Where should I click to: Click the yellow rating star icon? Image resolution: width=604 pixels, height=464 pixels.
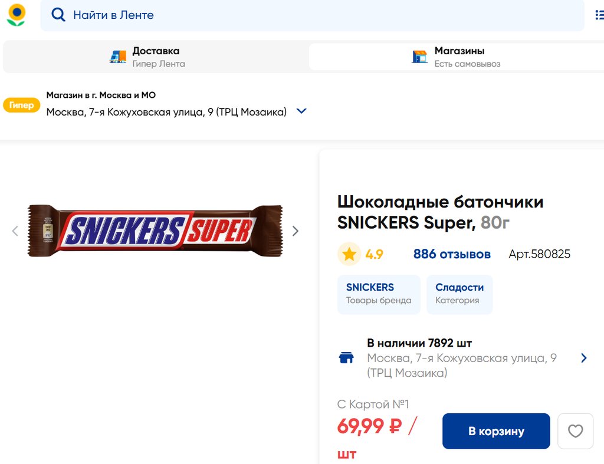(x=349, y=254)
